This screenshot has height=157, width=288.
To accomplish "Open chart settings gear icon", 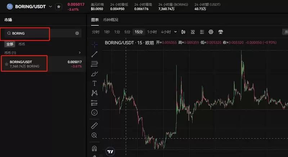I will click(x=211, y=32).
